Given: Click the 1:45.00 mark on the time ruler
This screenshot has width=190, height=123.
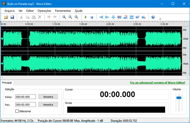Looking at the screenshot, I should [83, 24].
